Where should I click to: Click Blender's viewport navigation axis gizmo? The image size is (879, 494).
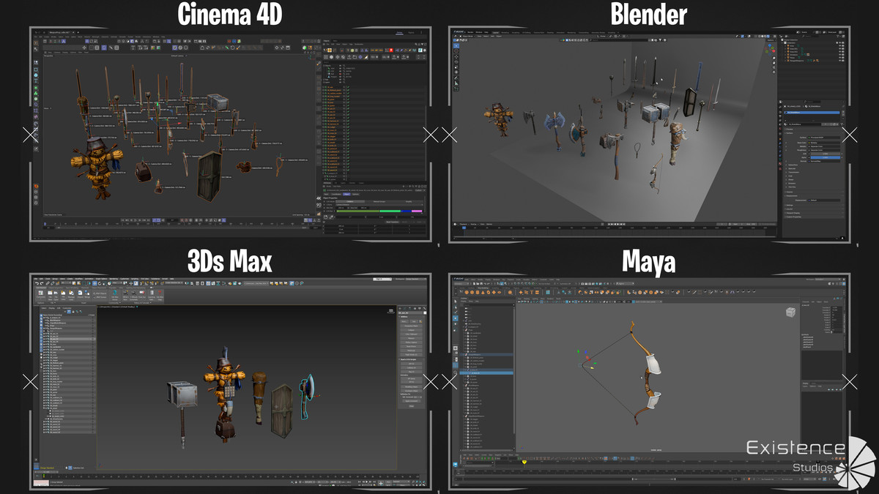pos(770,50)
